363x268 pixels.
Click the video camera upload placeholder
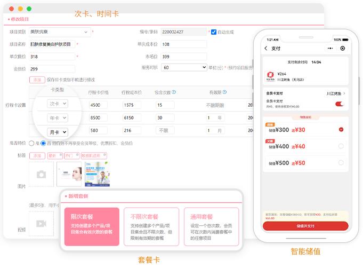tap(41, 224)
